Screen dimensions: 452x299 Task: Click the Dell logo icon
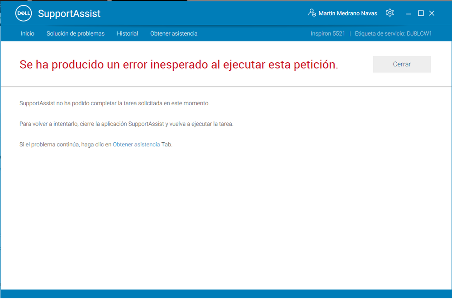pyautogui.click(x=24, y=13)
